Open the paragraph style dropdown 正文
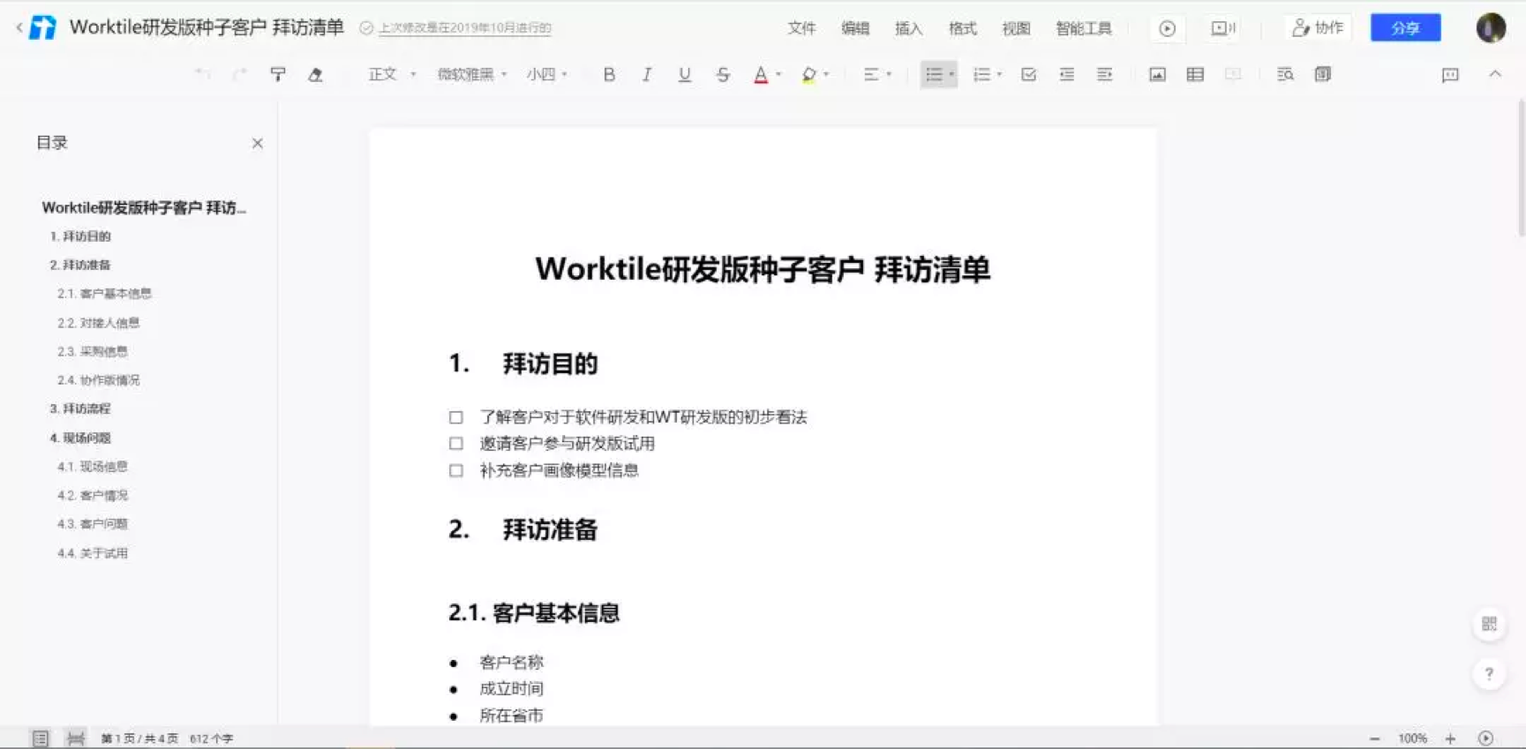1526x749 pixels. (392, 75)
